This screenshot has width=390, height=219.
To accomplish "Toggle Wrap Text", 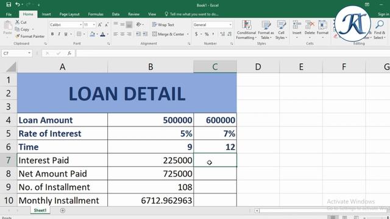I will [163, 24].
